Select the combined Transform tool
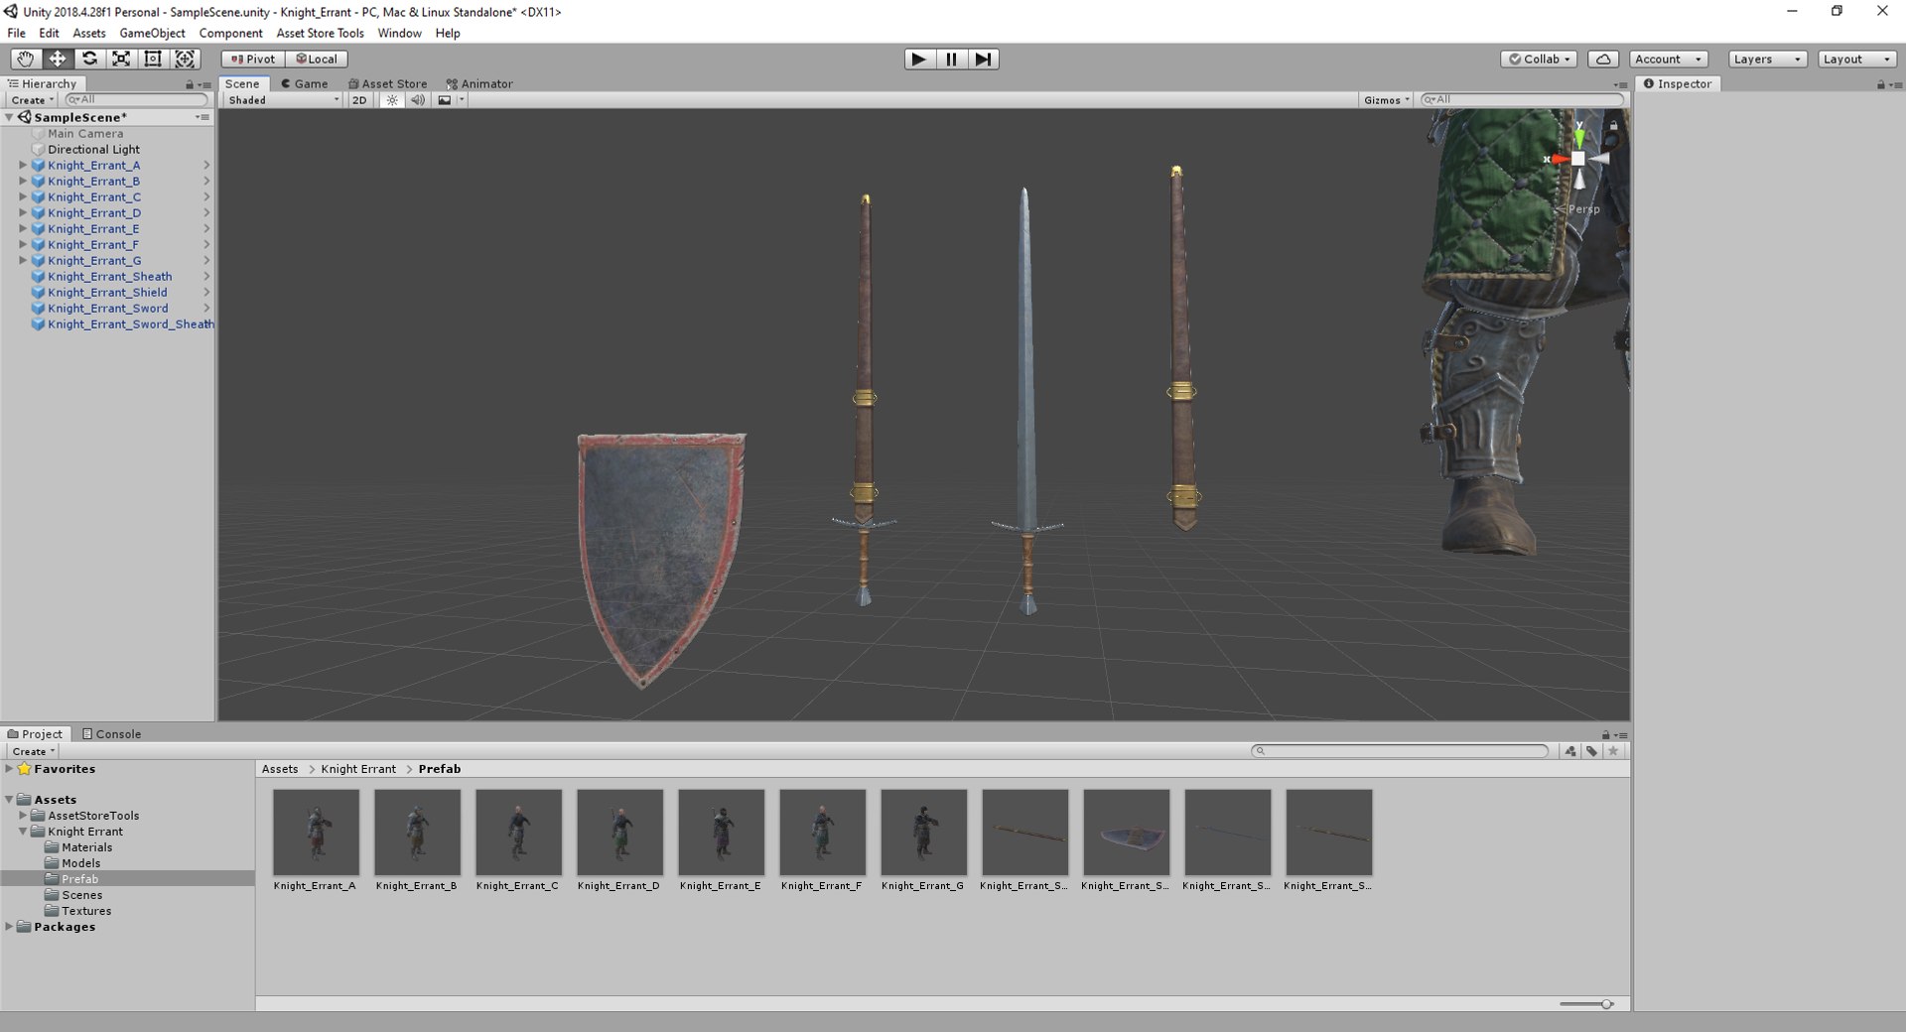The width and height of the screenshot is (1906, 1032). click(186, 59)
